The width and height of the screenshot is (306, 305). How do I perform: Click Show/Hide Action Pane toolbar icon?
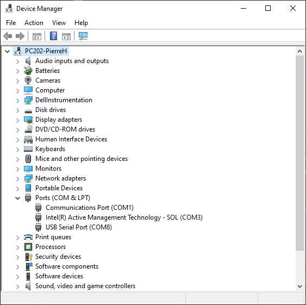click(x=66, y=36)
